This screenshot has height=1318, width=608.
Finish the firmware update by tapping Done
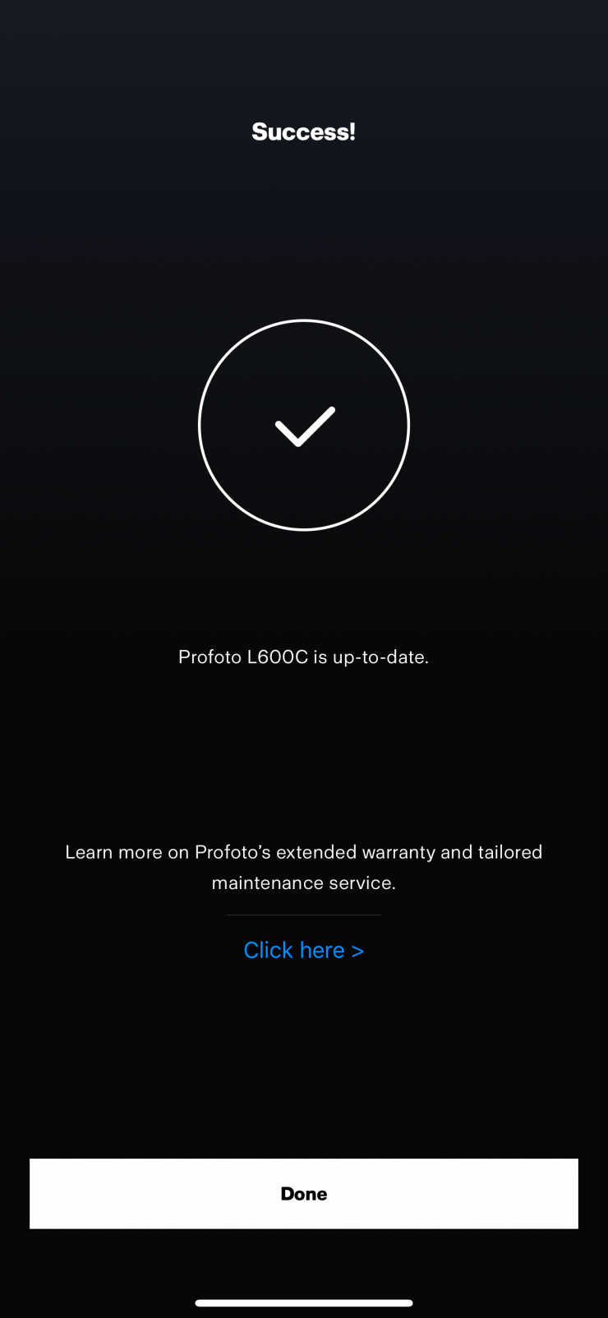tap(304, 1193)
